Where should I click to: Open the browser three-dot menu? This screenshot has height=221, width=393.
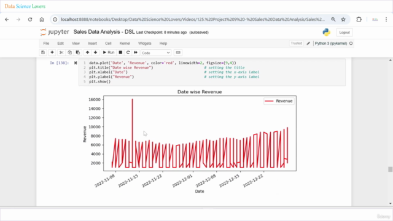(386, 19)
